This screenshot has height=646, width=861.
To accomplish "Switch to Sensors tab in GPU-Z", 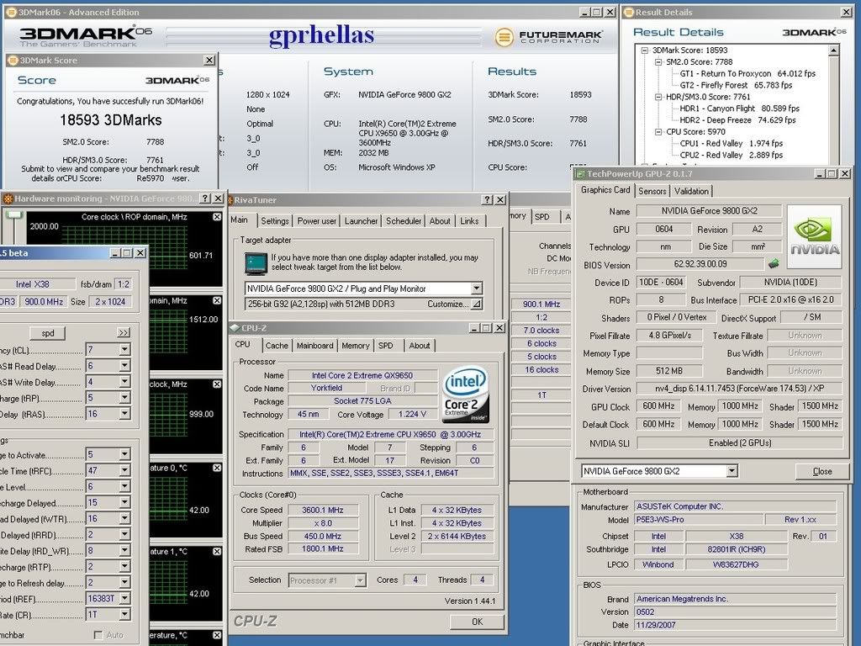I will click(x=652, y=191).
